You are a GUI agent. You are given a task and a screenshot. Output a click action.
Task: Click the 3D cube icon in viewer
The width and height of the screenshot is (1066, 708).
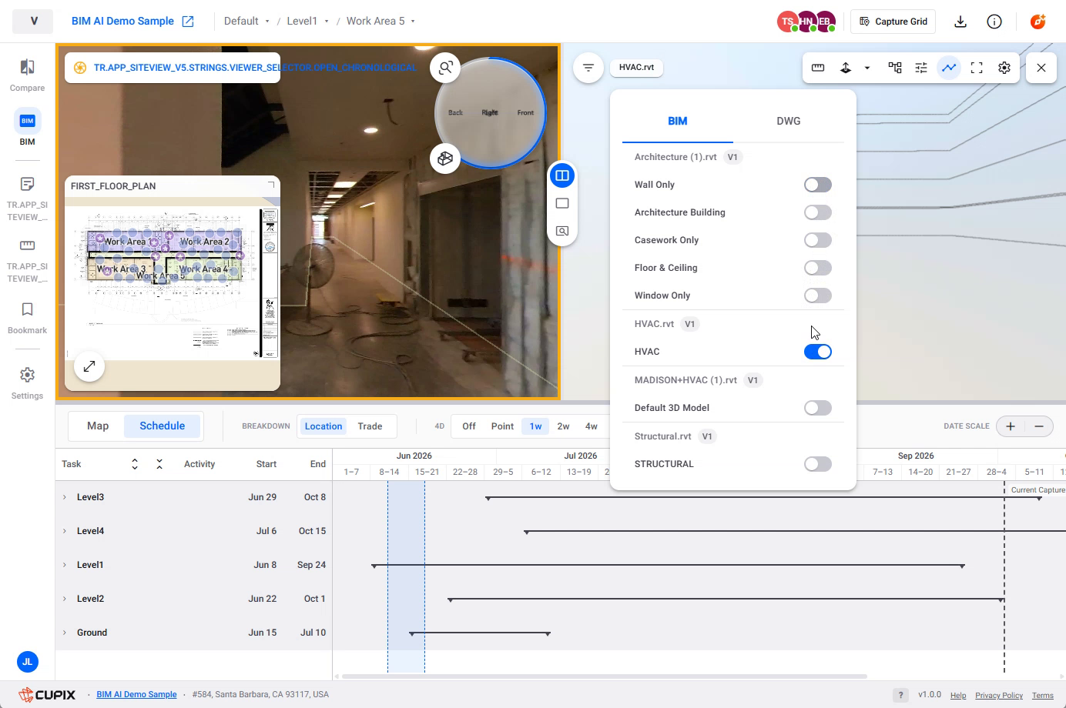coord(445,159)
